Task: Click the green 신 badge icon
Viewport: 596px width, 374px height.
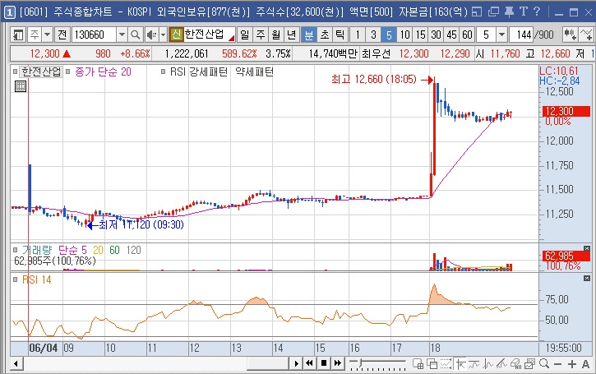Action: [x=176, y=35]
